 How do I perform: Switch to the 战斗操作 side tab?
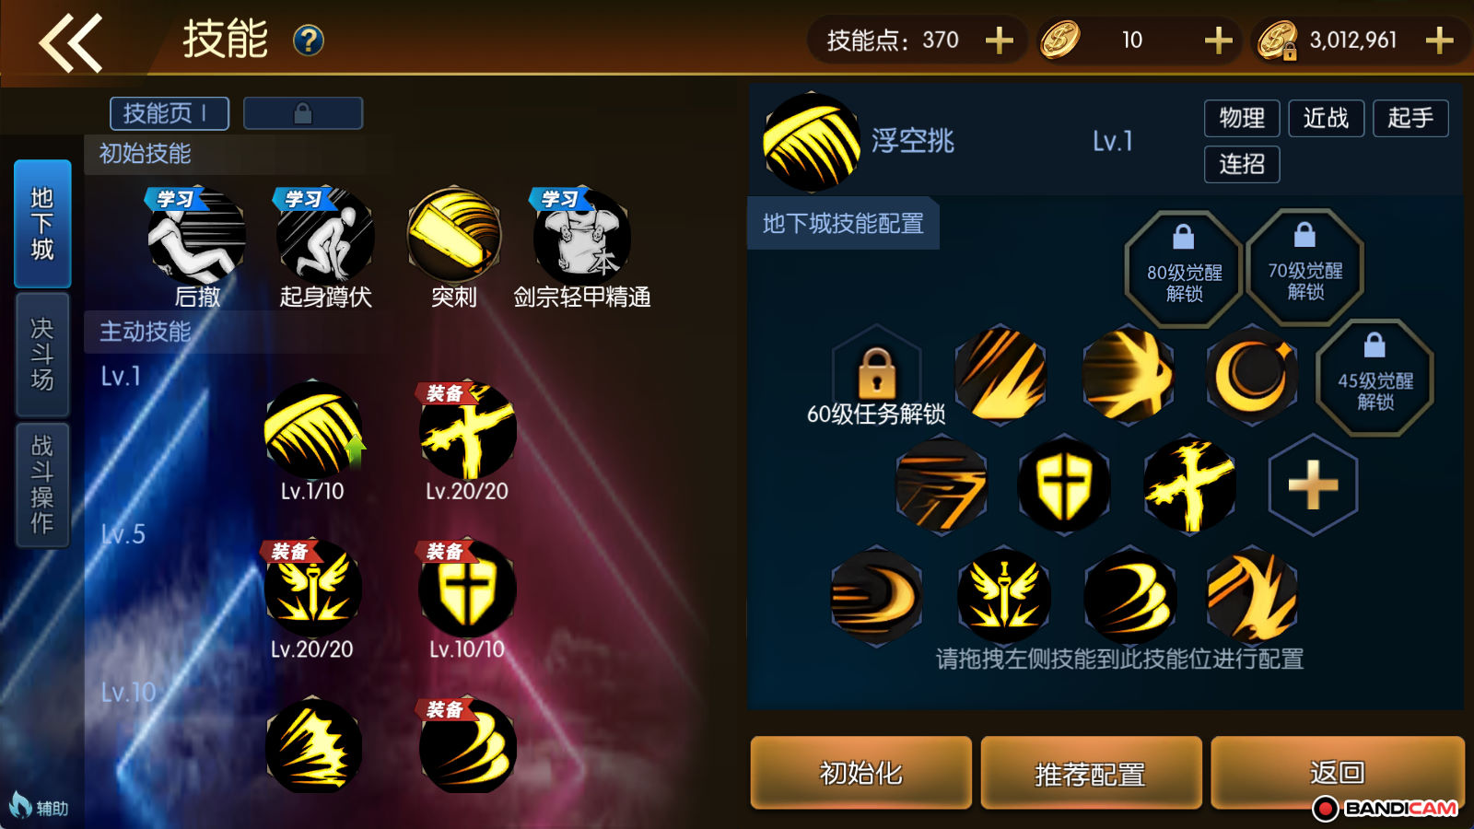click(x=42, y=485)
